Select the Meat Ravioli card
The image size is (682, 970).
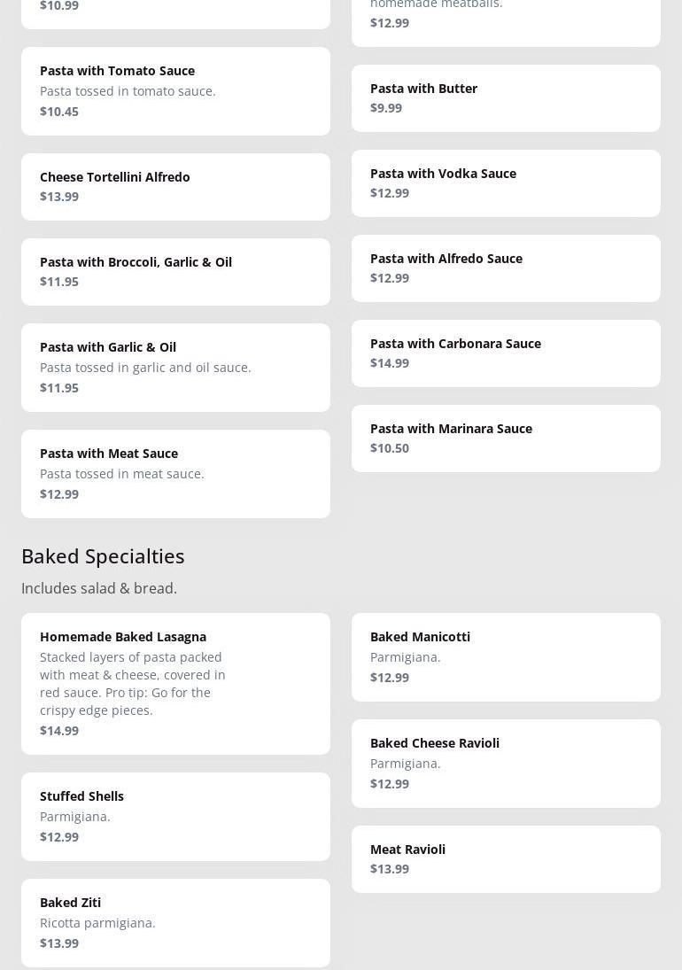(506, 859)
